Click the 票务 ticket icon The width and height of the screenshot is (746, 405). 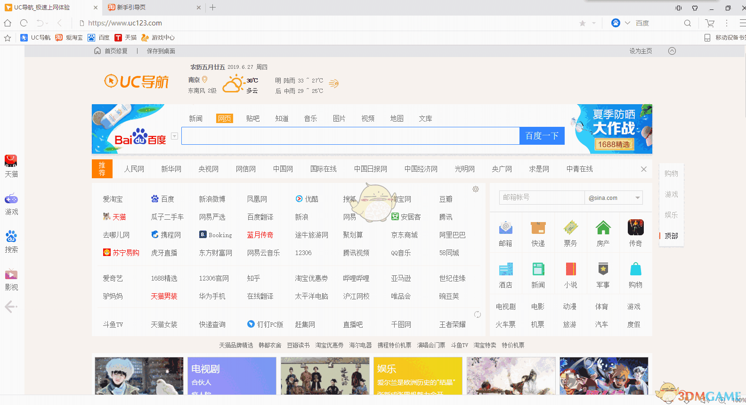[x=571, y=228]
